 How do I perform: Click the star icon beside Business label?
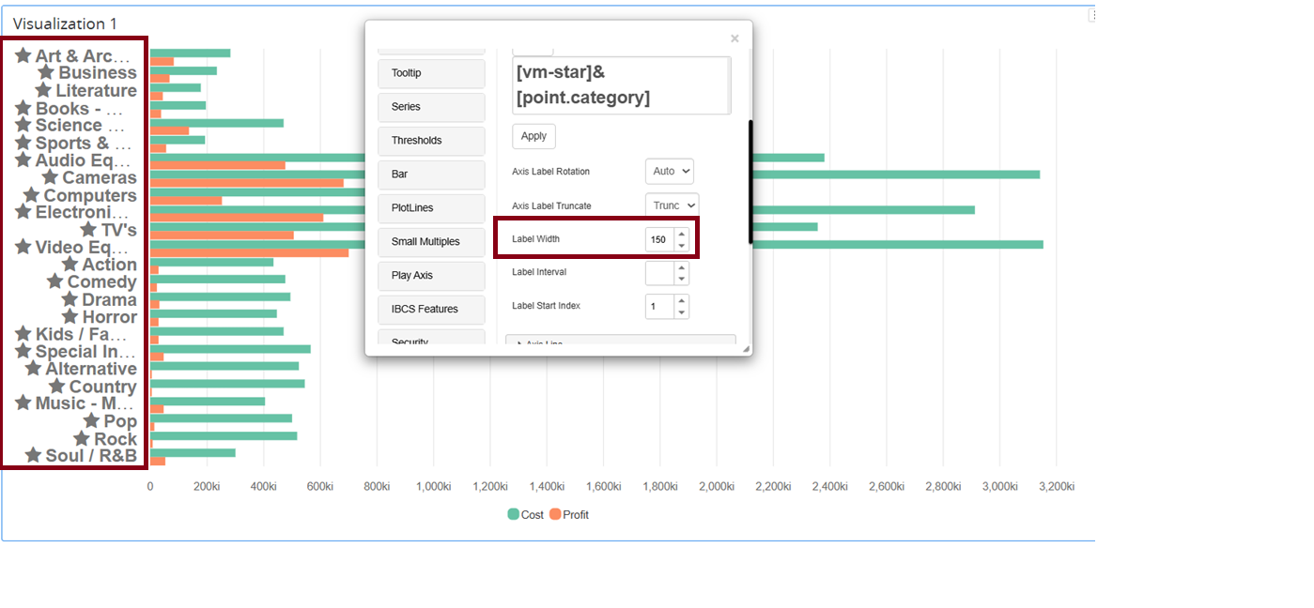45,72
